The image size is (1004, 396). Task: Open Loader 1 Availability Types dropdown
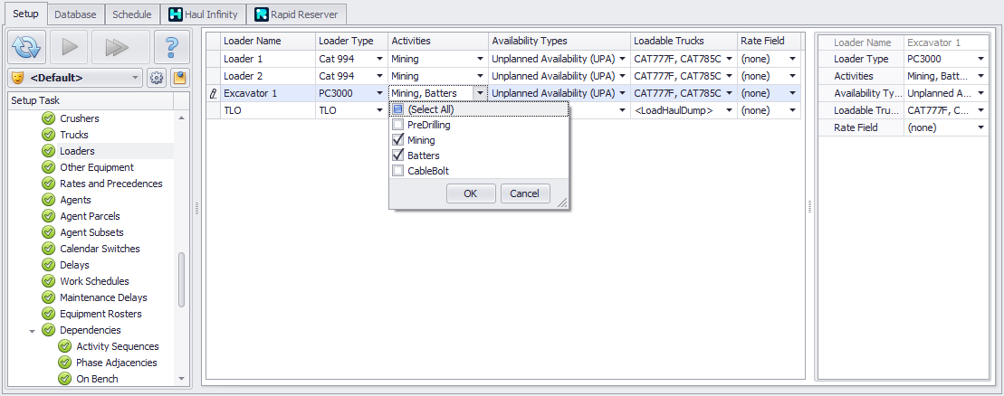pos(622,60)
